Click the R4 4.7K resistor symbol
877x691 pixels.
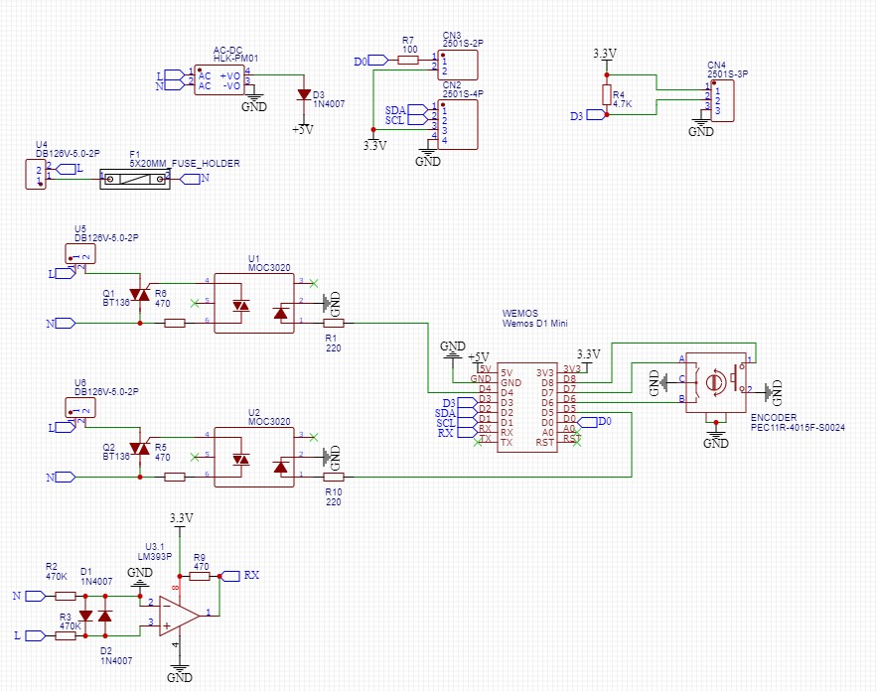click(606, 94)
